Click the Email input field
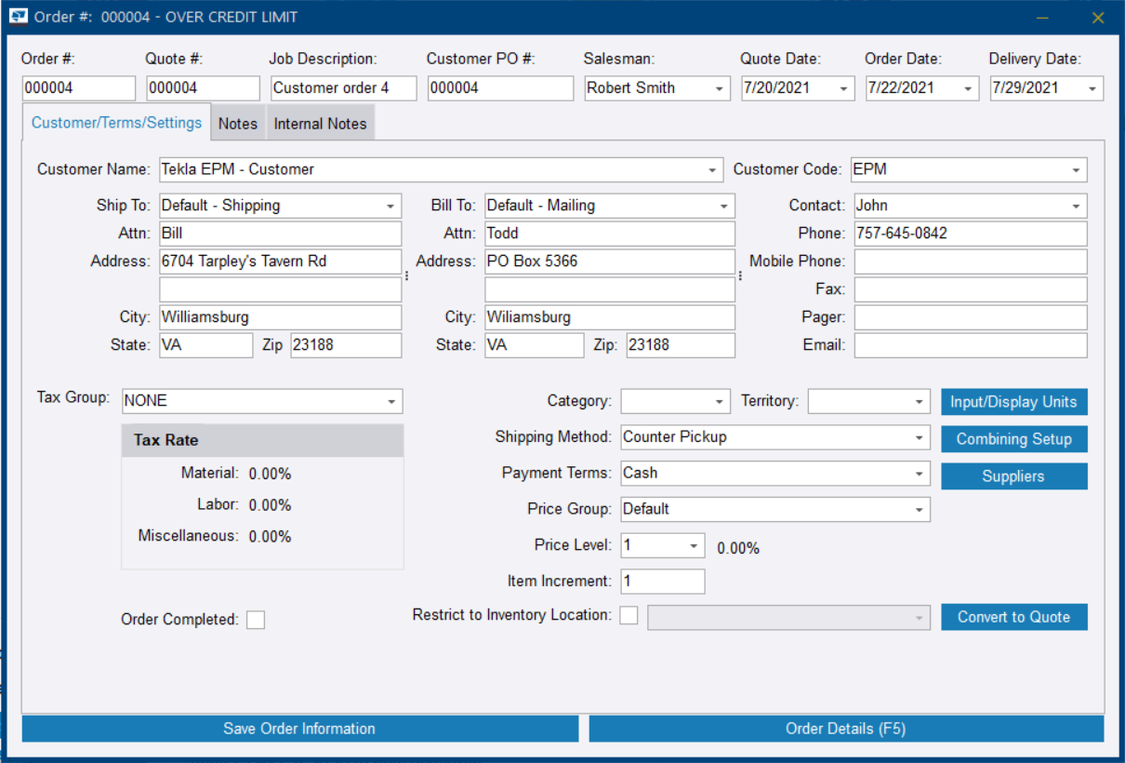This screenshot has width=1125, height=763. coord(970,345)
